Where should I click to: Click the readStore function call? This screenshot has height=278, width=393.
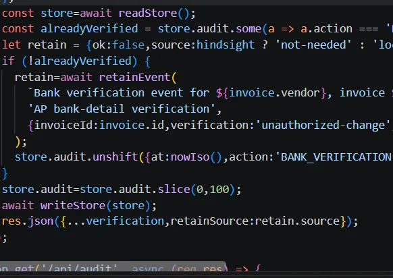tap(148, 13)
